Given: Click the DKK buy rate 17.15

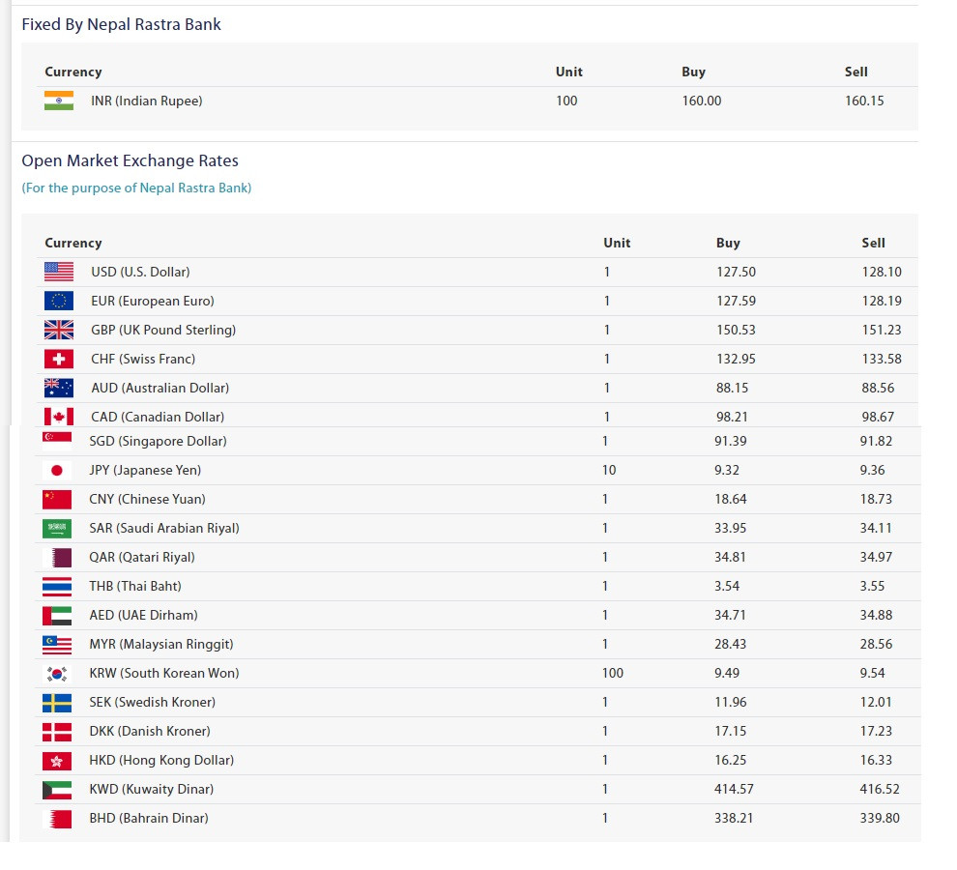Looking at the screenshot, I should pyautogui.click(x=731, y=732).
